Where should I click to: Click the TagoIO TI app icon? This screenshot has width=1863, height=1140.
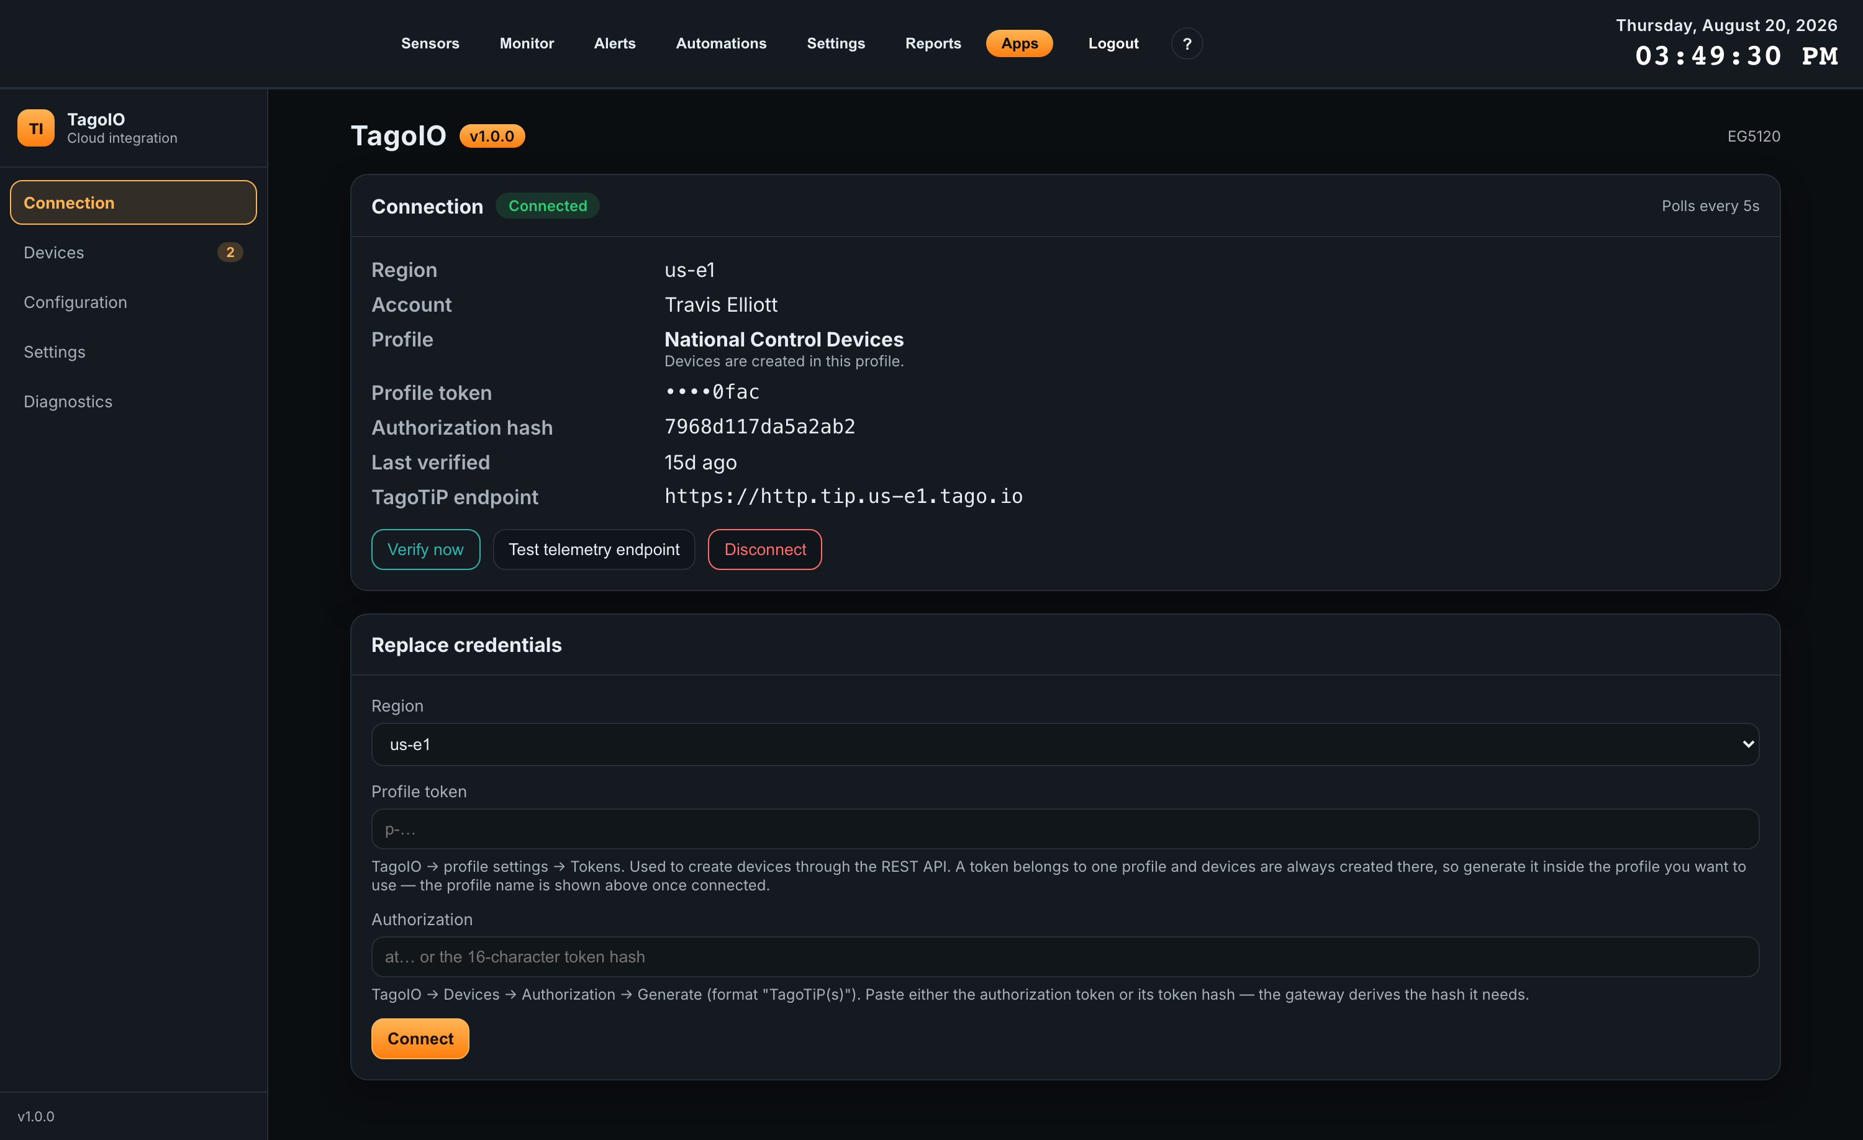tap(35, 128)
